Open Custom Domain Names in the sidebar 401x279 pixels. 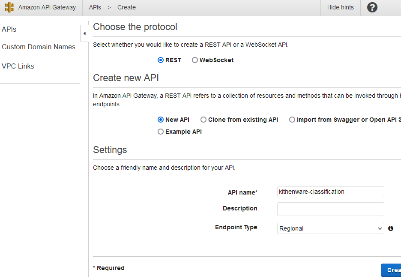coord(39,47)
